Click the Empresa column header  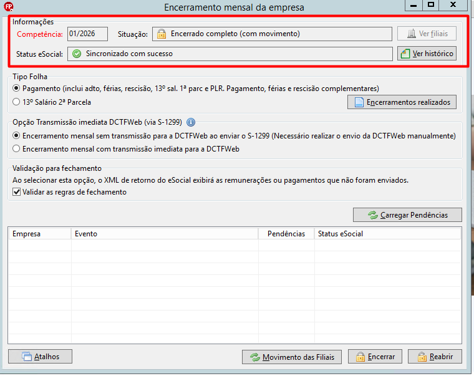pos(39,234)
